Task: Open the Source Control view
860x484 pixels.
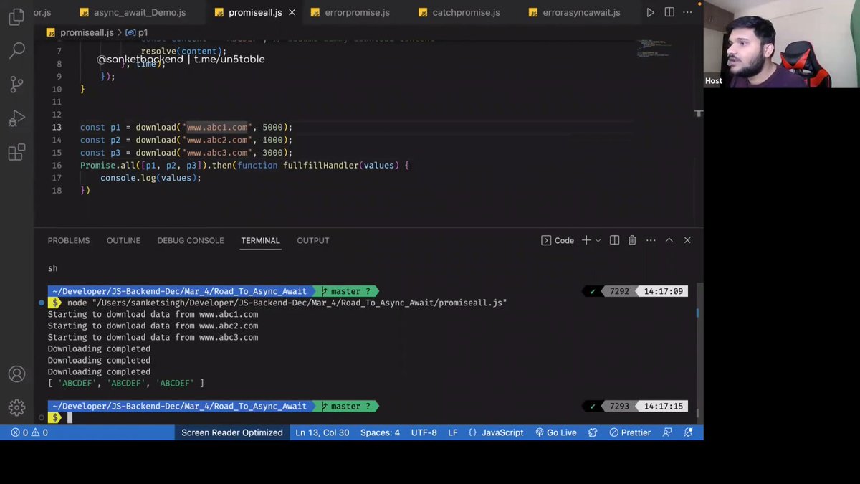Action: click(16, 85)
